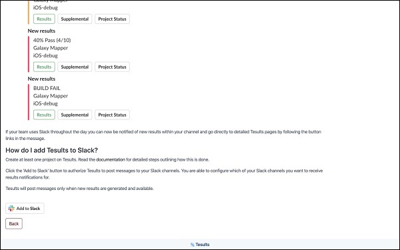
Task: Click the '40% Pass (4/10)' text
Action: [x=52, y=40]
